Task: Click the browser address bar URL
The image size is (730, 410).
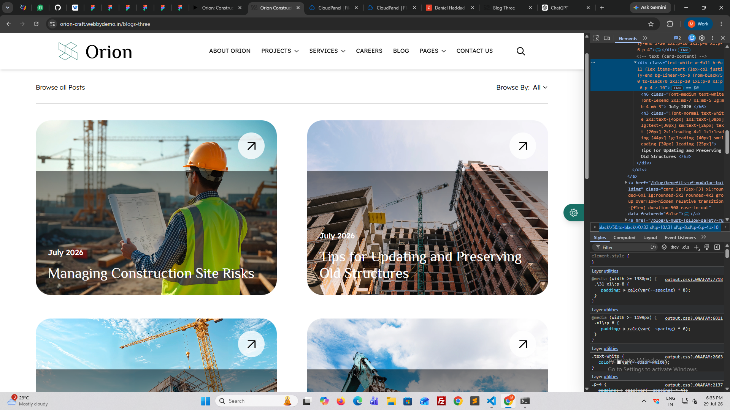Action: click(105, 24)
